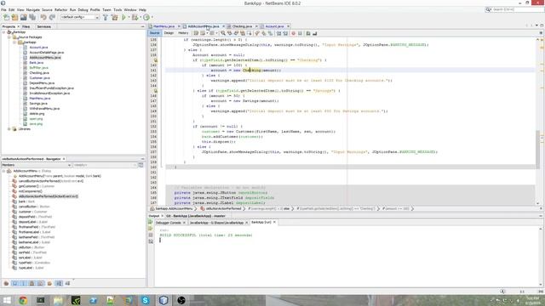
Task: Switch to the Debugger Console output tab
Action: click(169, 223)
